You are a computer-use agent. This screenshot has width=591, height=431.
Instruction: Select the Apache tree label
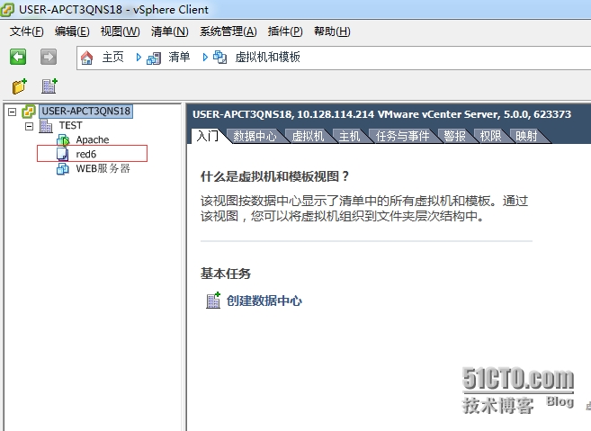tap(93, 139)
